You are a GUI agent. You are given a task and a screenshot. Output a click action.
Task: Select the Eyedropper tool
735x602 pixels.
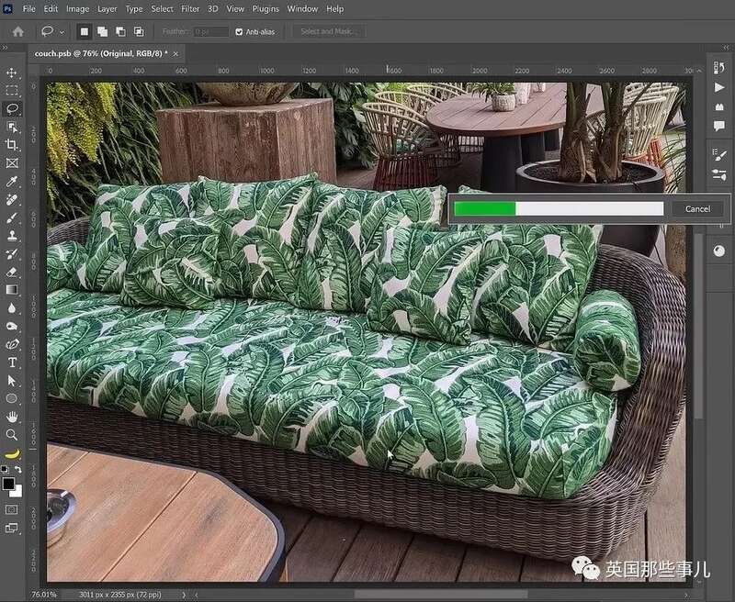[12, 182]
